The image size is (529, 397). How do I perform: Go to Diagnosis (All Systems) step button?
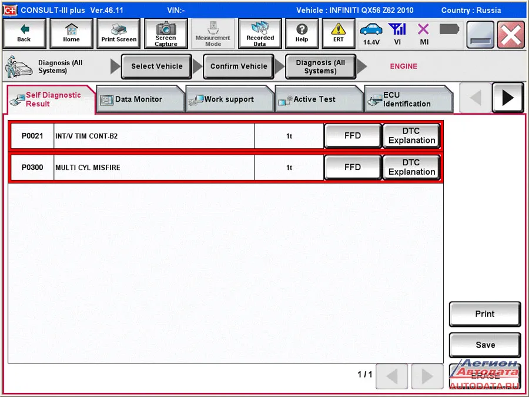click(320, 66)
